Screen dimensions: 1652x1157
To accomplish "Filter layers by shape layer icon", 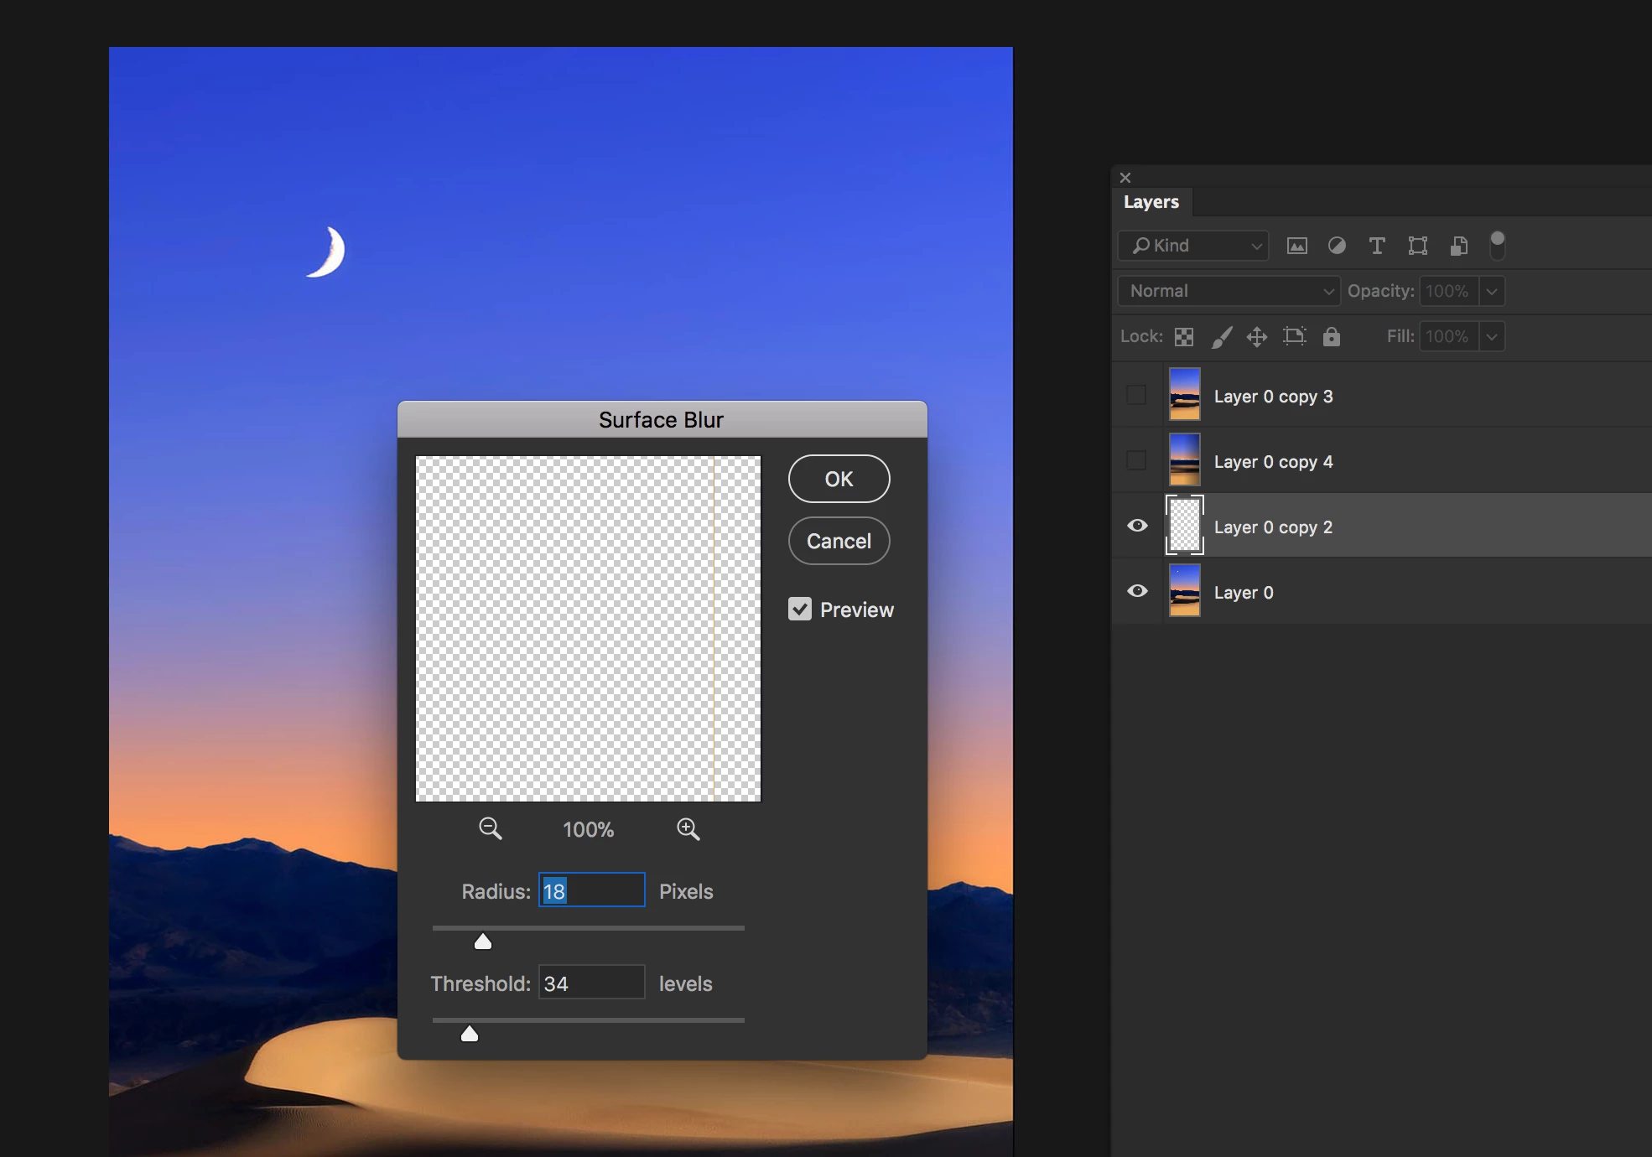I will pos(1417,246).
